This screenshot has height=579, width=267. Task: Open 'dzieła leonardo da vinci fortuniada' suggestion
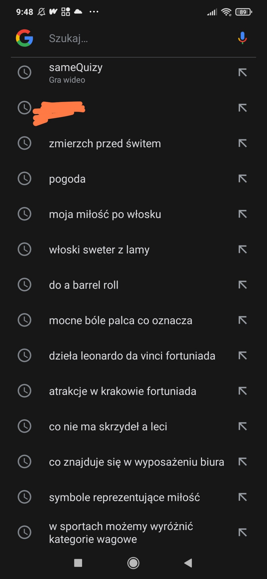tap(132, 356)
